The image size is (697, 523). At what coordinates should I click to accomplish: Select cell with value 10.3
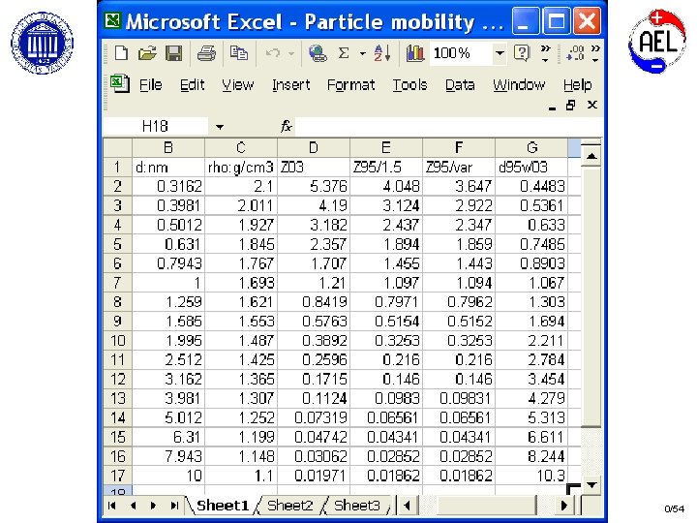pyautogui.click(x=531, y=476)
